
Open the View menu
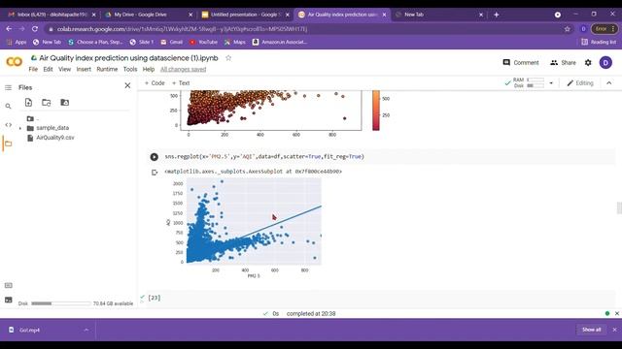[65, 69]
